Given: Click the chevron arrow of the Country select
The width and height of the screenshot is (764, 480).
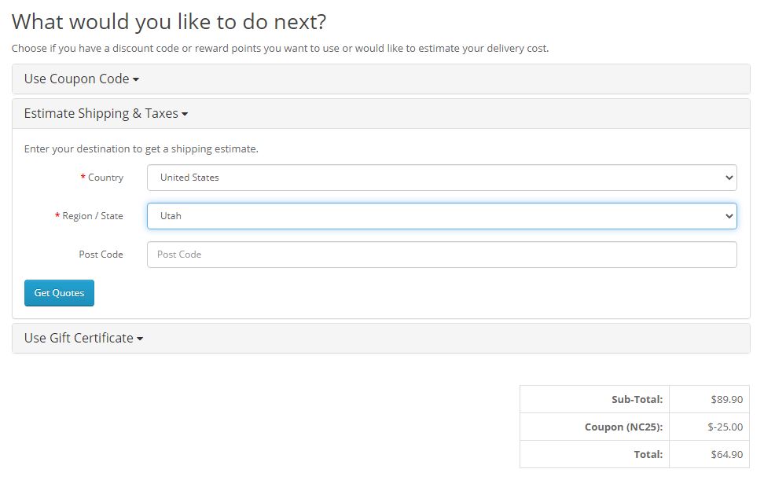Looking at the screenshot, I should [729, 178].
